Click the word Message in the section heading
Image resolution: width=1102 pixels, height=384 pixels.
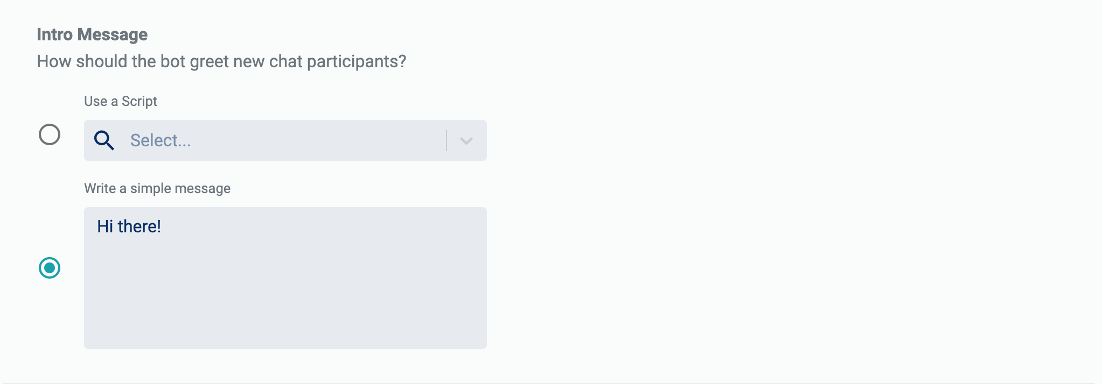pos(112,34)
